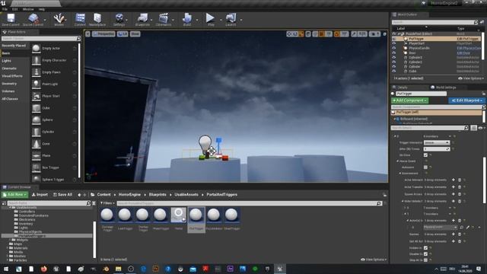
Task: Open the Marketplace toolbar icon
Action: (97, 20)
